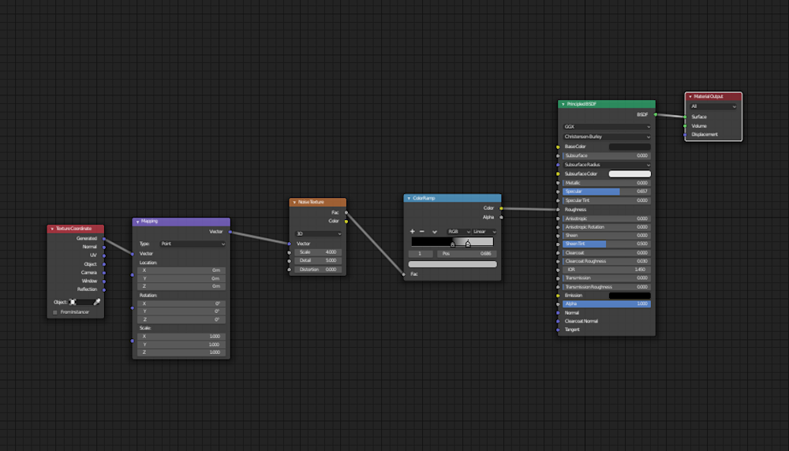Select the black color stop handle on ColorRamp
The height and width of the screenshot is (451, 789).
click(452, 244)
